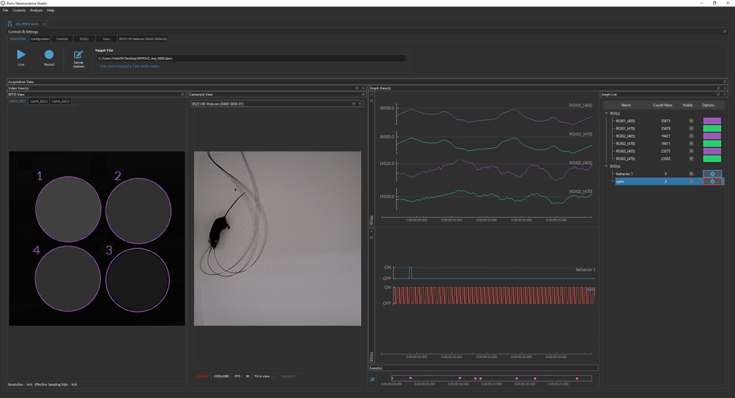Open gear settings for the opto signal

[x=712, y=181]
